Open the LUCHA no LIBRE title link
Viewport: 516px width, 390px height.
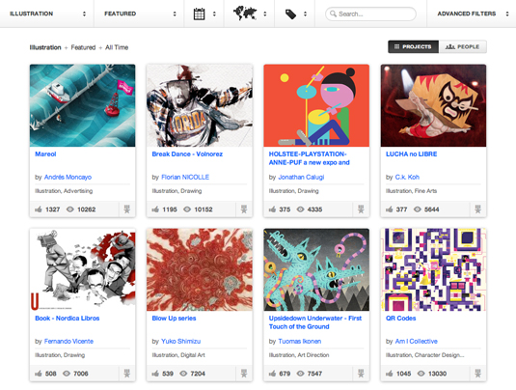pyautogui.click(x=411, y=153)
